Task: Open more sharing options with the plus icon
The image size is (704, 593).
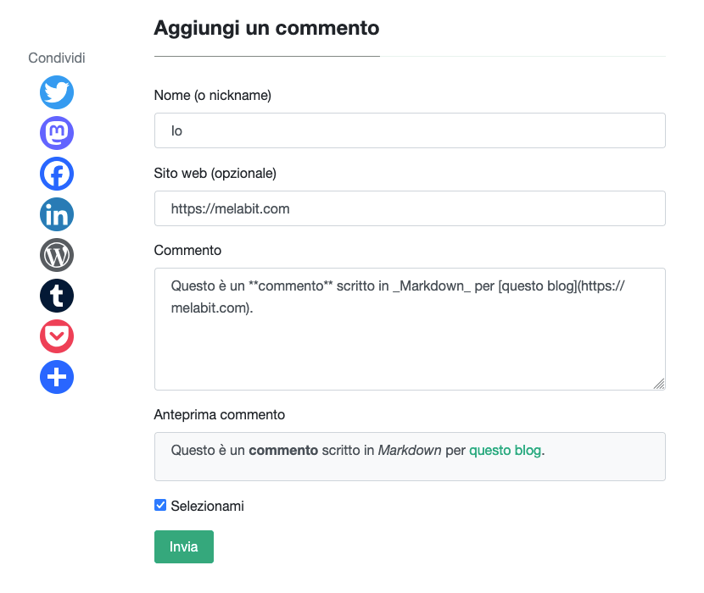Action: (56, 377)
